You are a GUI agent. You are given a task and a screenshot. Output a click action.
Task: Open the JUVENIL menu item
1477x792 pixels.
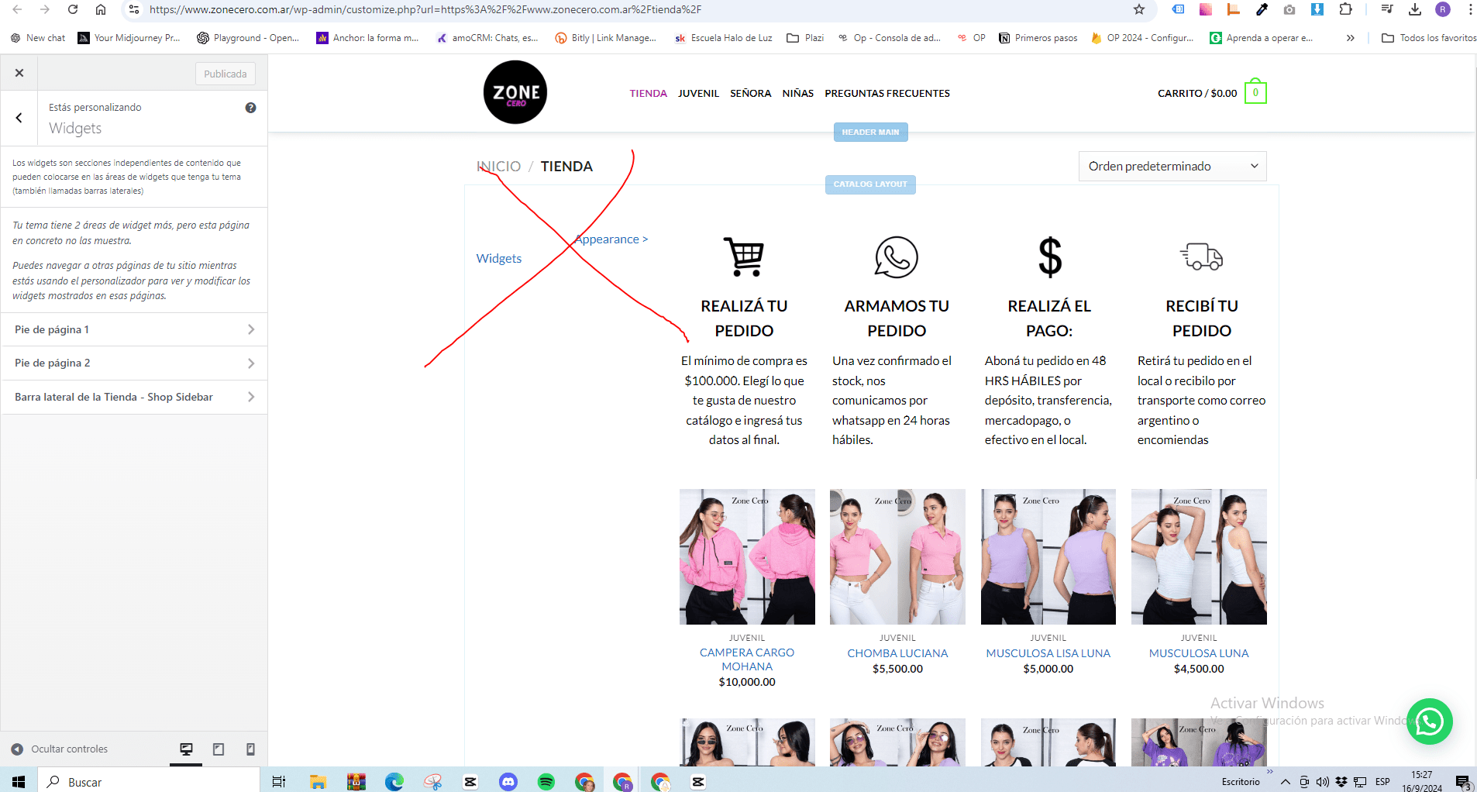pyautogui.click(x=698, y=93)
